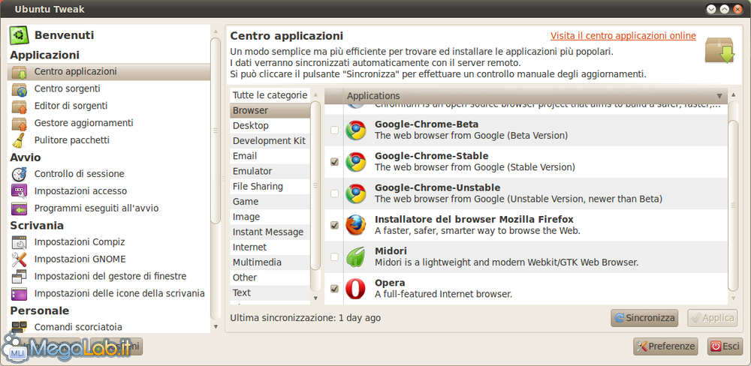
Task: Select the Desktop category
Action: (270, 126)
